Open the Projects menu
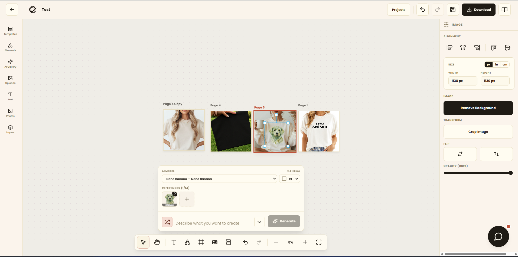Image resolution: width=518 pixels, height=257 pixels. (399, 9)
